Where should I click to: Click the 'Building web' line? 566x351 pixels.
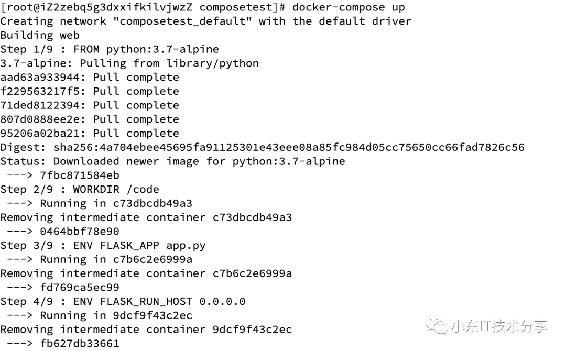[x=40, y=36]
